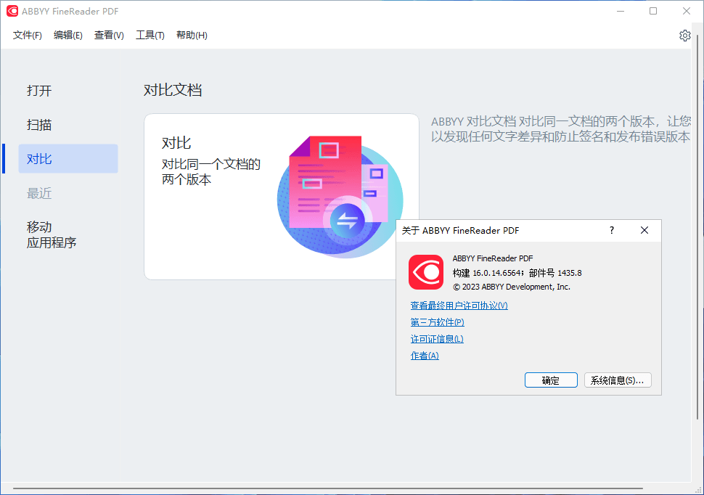Open the 编辑(E) menu

click(67, 36)
